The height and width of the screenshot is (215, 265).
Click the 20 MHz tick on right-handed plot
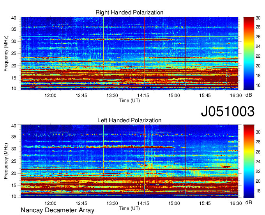14,66
